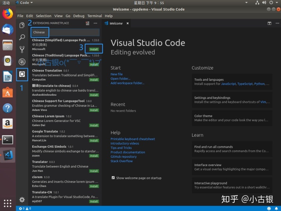Open Files manager from the dock

pyautogui.click(x=7, y=45)
